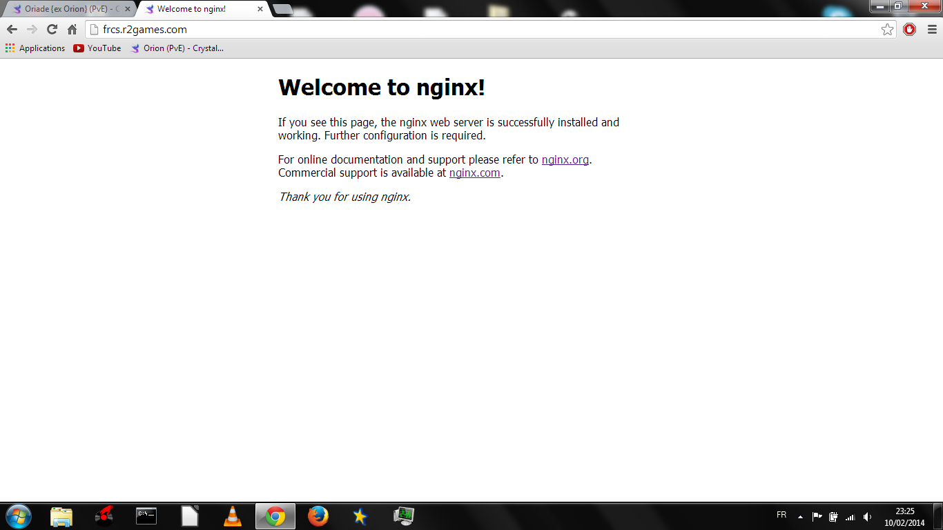The image size is (943, 530).
Task: Switch to the Oriade (ex Orion) tab
Action: coord(69,10)
